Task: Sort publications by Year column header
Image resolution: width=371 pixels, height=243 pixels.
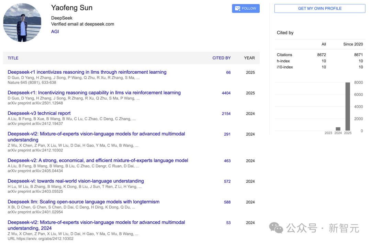Action: pyautogui.click(x=249, y=58)
